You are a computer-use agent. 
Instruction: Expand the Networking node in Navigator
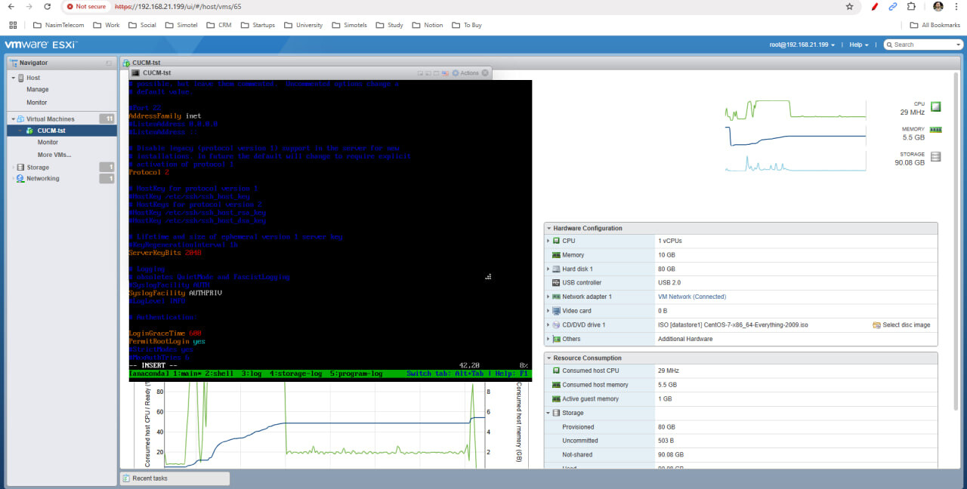pyautogui.click(x=13, y=179)
